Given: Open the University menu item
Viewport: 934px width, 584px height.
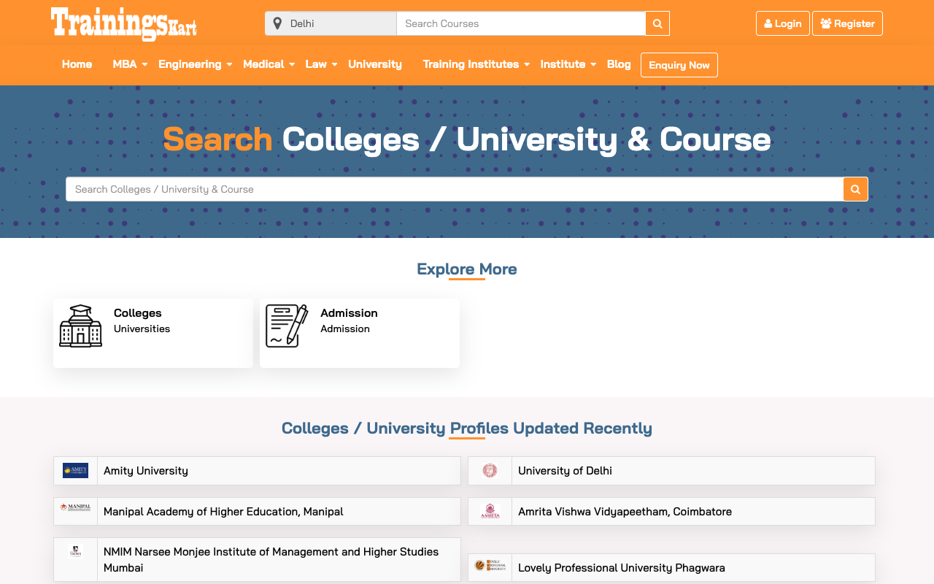Looking at the screenshot, I should pos(375,64).
